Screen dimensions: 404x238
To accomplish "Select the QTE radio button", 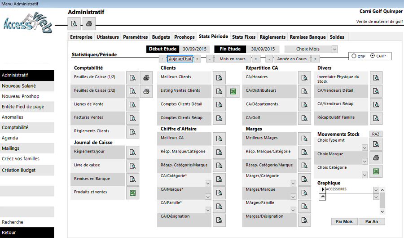I will pos(354,56).
